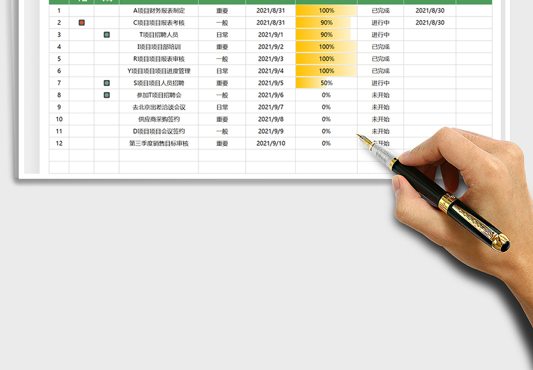Click the 已完成 status in row 1
Image resolution: width=533 pixels, height=370 pixels.
point(380,11)
